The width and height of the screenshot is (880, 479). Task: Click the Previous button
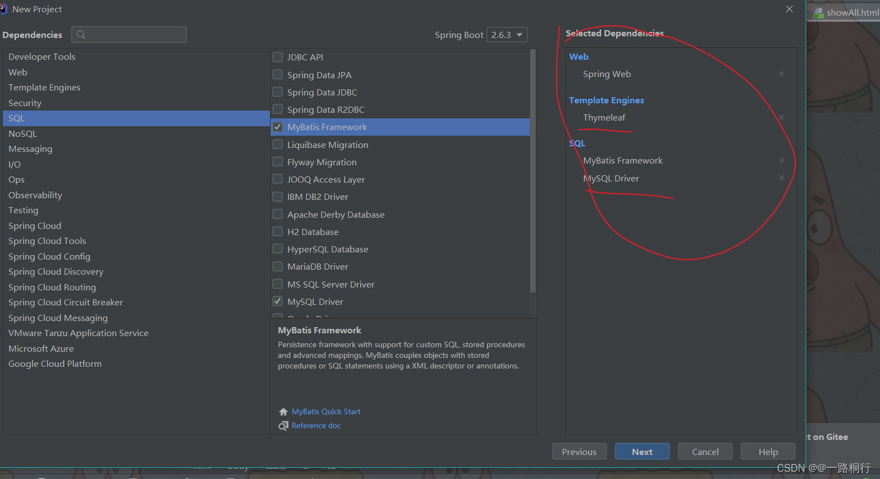pyautogui.click(x=579, y=452)
